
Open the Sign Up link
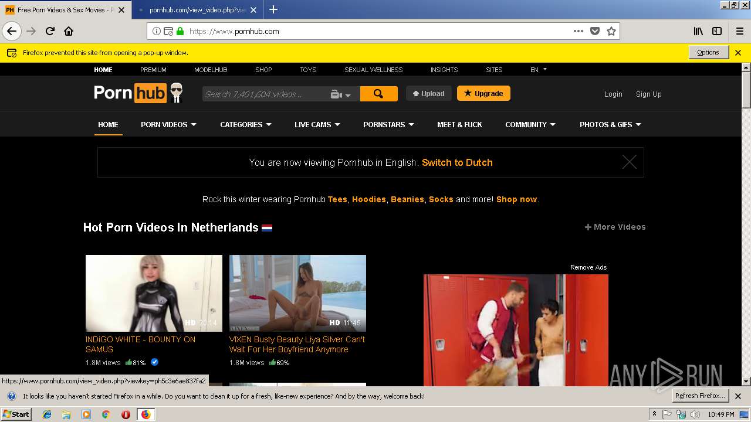click(x=648, y=94)
